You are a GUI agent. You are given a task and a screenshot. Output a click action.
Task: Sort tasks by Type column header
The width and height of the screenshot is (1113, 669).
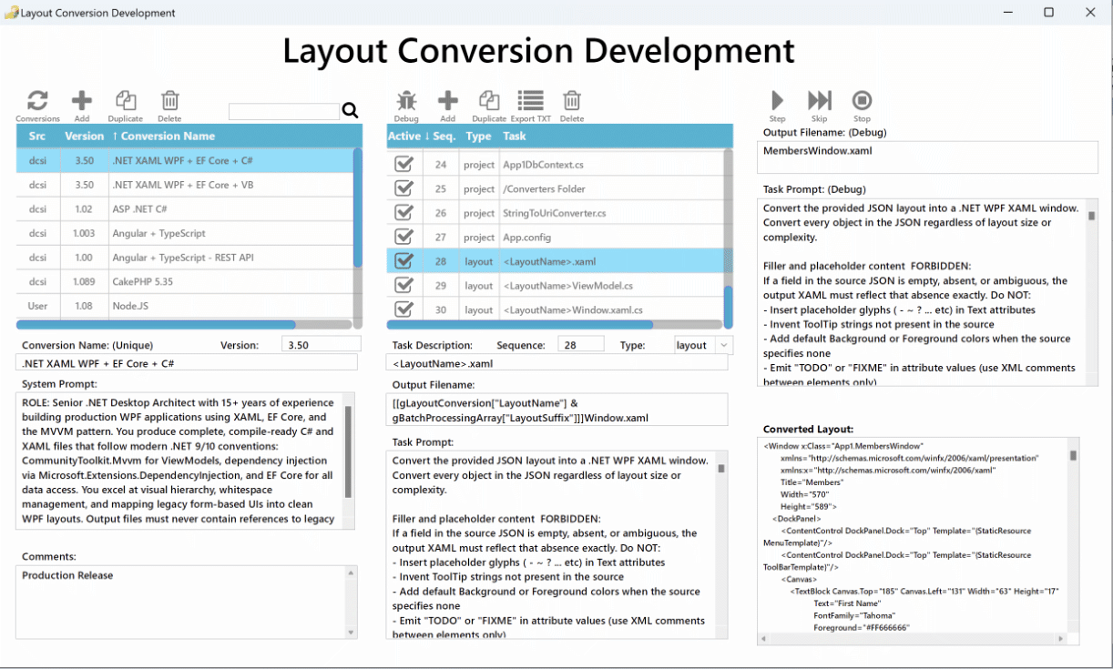point(478,136)
